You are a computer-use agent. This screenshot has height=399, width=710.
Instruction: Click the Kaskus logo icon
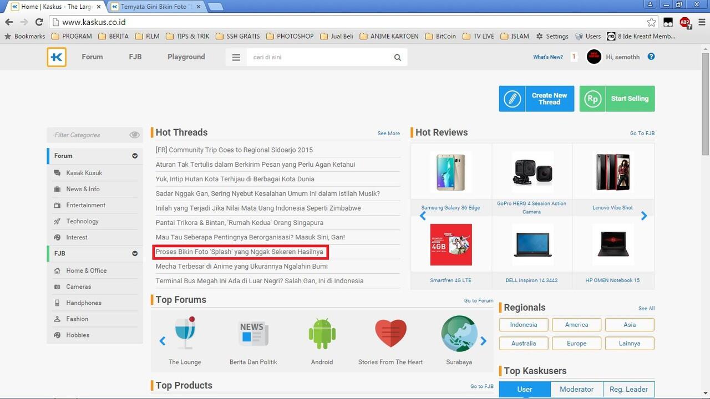pyautogui.click(x=57, y=57)
